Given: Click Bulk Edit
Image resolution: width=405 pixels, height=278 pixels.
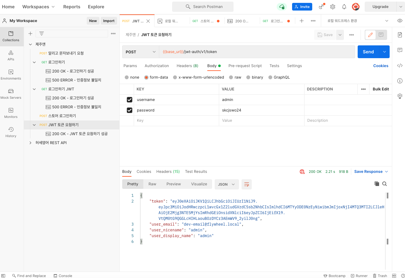Looking at the screenshot, I should click(x=381, y=89).
